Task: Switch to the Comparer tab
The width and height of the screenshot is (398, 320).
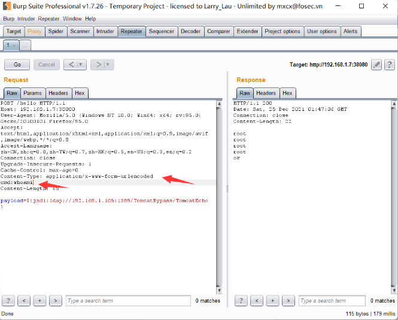Action: tap(218, 31)
